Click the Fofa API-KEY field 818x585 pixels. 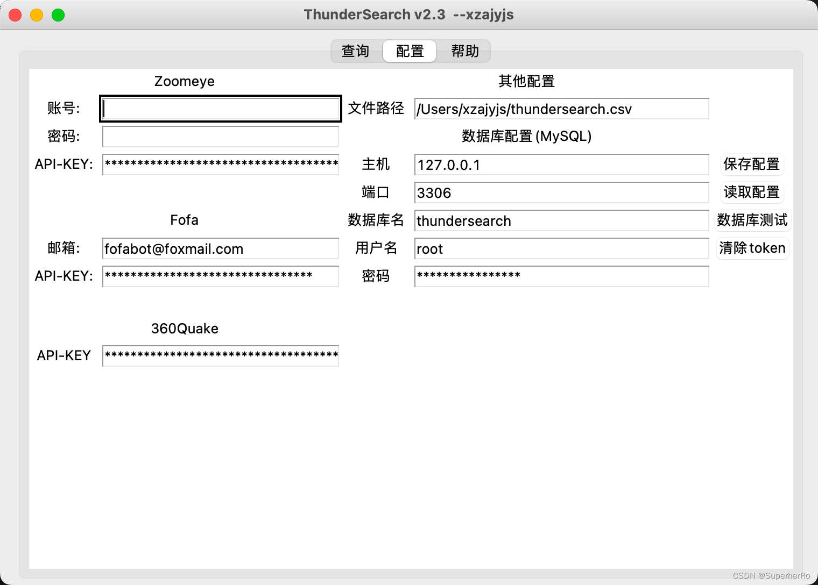[221, 276]
